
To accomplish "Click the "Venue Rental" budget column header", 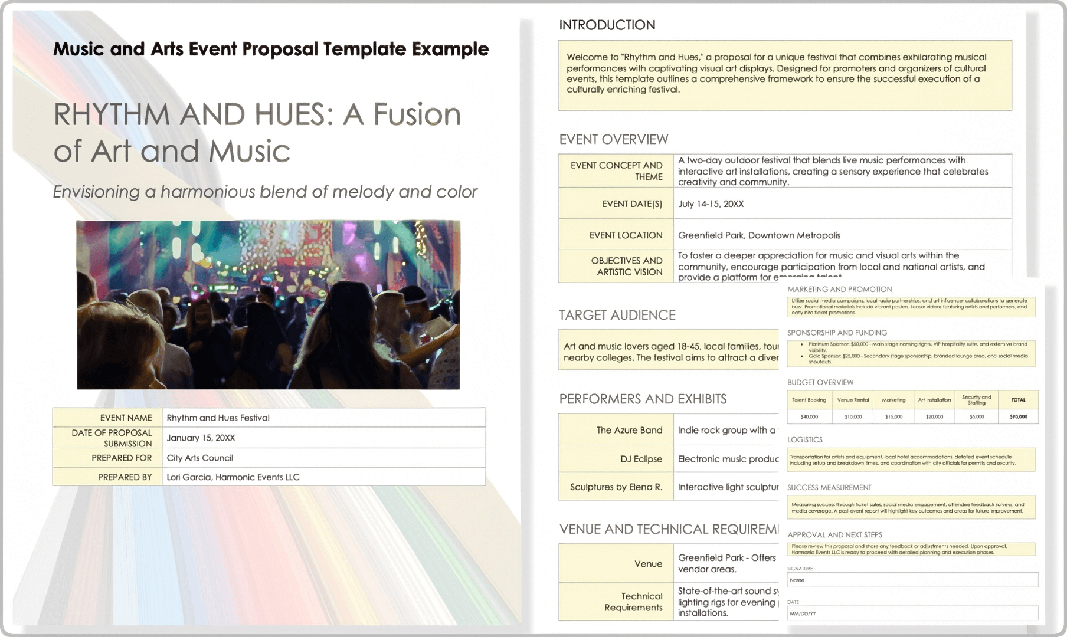I will (853, 400).
